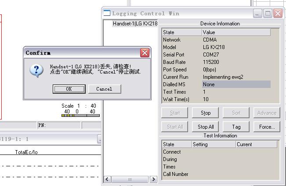Screen dimensions: 286x186
Task: Click the Stop All button
Action: pos(205,126)
